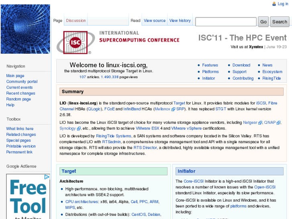This screenshot has height=219, width=292.
Task: Open the RTSadmin link
Action: coord(111,142)
